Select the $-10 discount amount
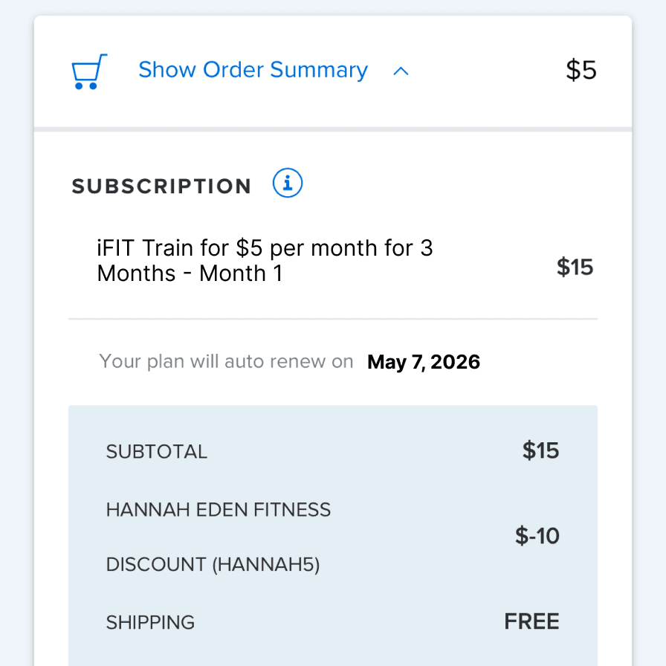The height and width of the screenshot is (666, 666). tap(537, 536)
